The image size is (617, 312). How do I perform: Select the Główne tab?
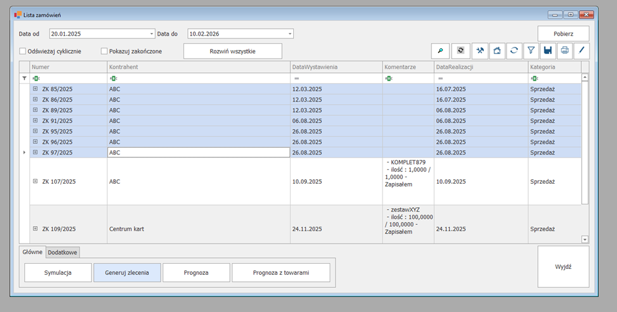point(33,252)
